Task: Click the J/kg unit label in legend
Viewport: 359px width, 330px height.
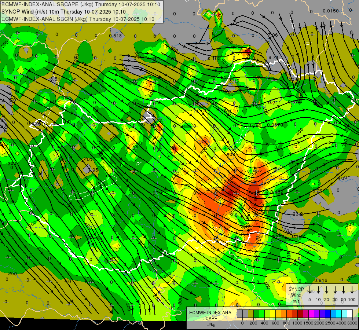Action: pos(211,324)
